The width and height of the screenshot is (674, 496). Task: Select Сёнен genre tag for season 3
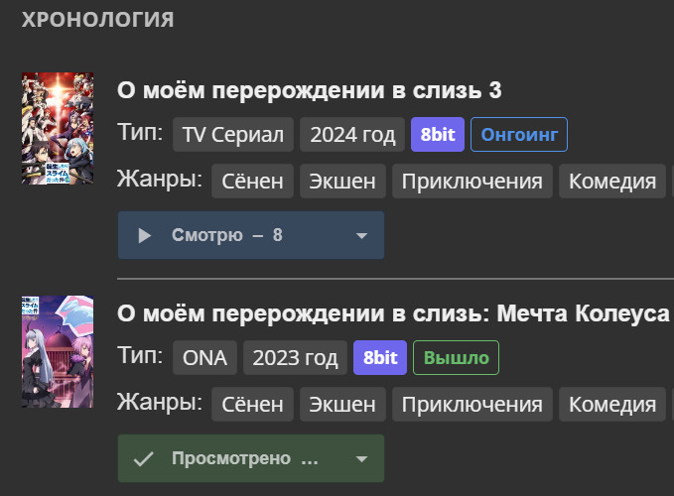pos(252,182)
